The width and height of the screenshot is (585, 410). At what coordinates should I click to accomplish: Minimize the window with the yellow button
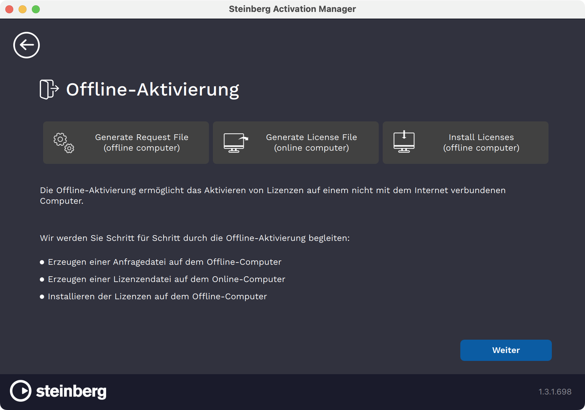tap(23, 9)
